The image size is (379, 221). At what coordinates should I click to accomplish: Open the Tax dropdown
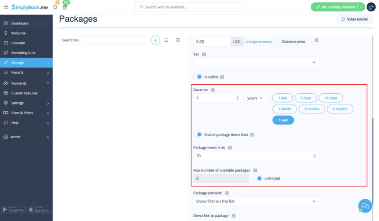tap(256, 62)
